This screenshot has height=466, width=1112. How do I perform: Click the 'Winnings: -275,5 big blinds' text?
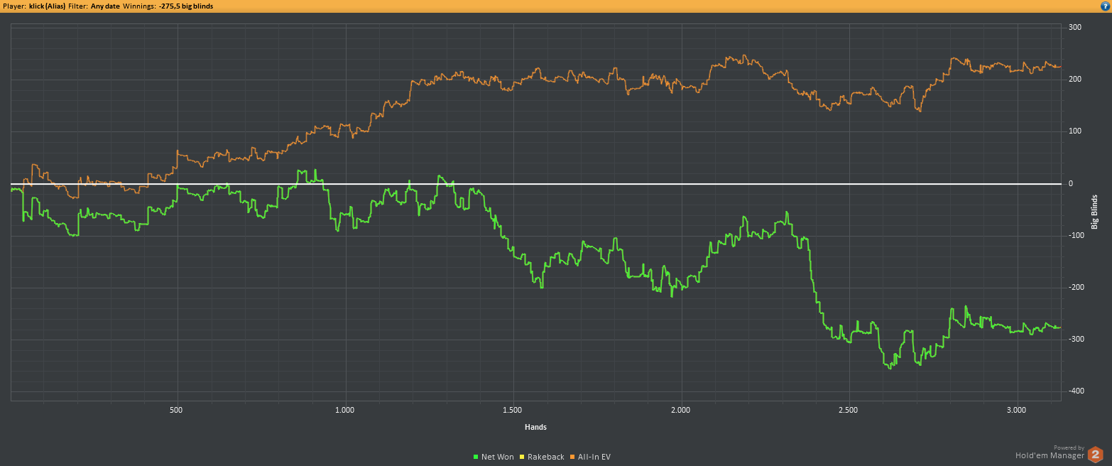[x=168, y=6]
